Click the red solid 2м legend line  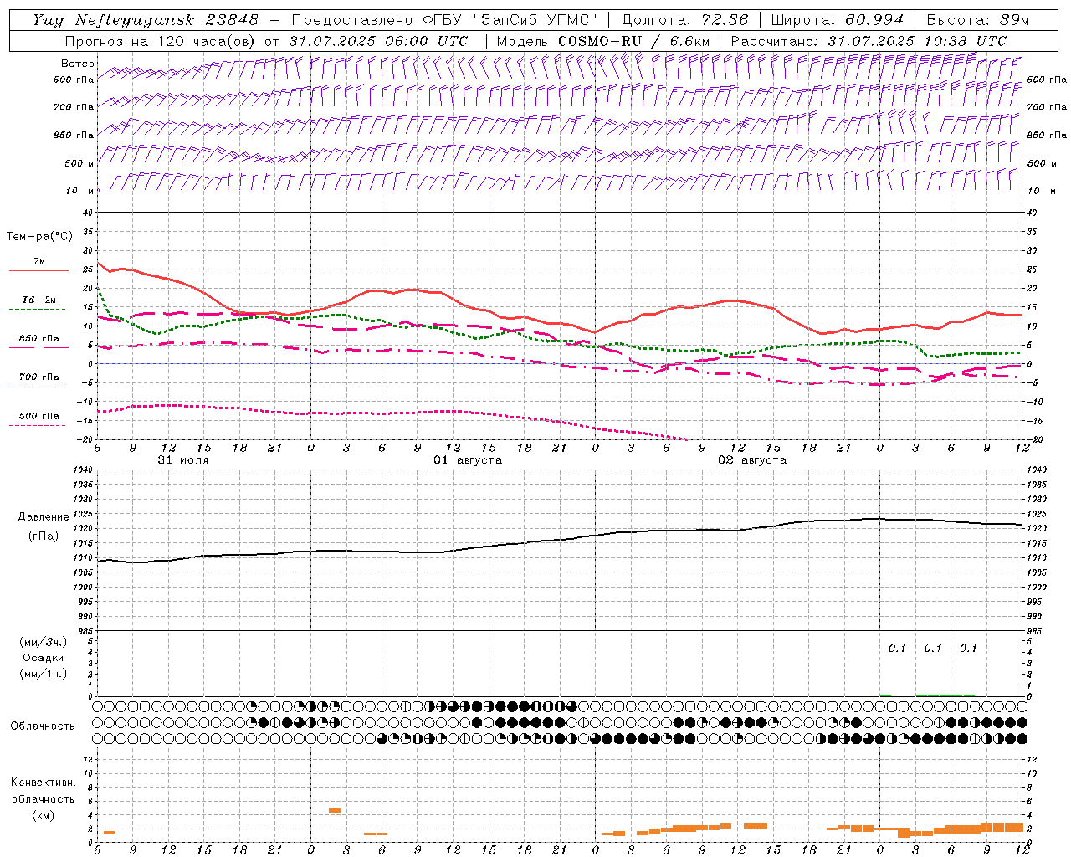pyautogui.click(x=38, y=270)
